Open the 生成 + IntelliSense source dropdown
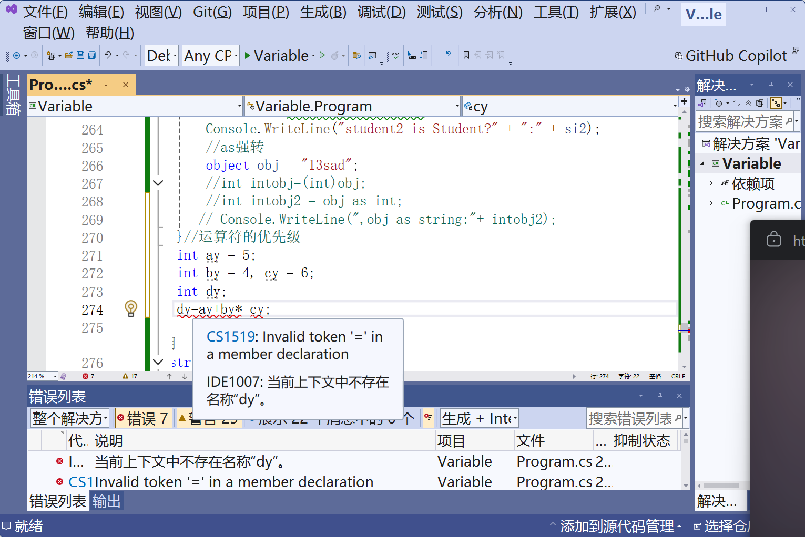 479,418
